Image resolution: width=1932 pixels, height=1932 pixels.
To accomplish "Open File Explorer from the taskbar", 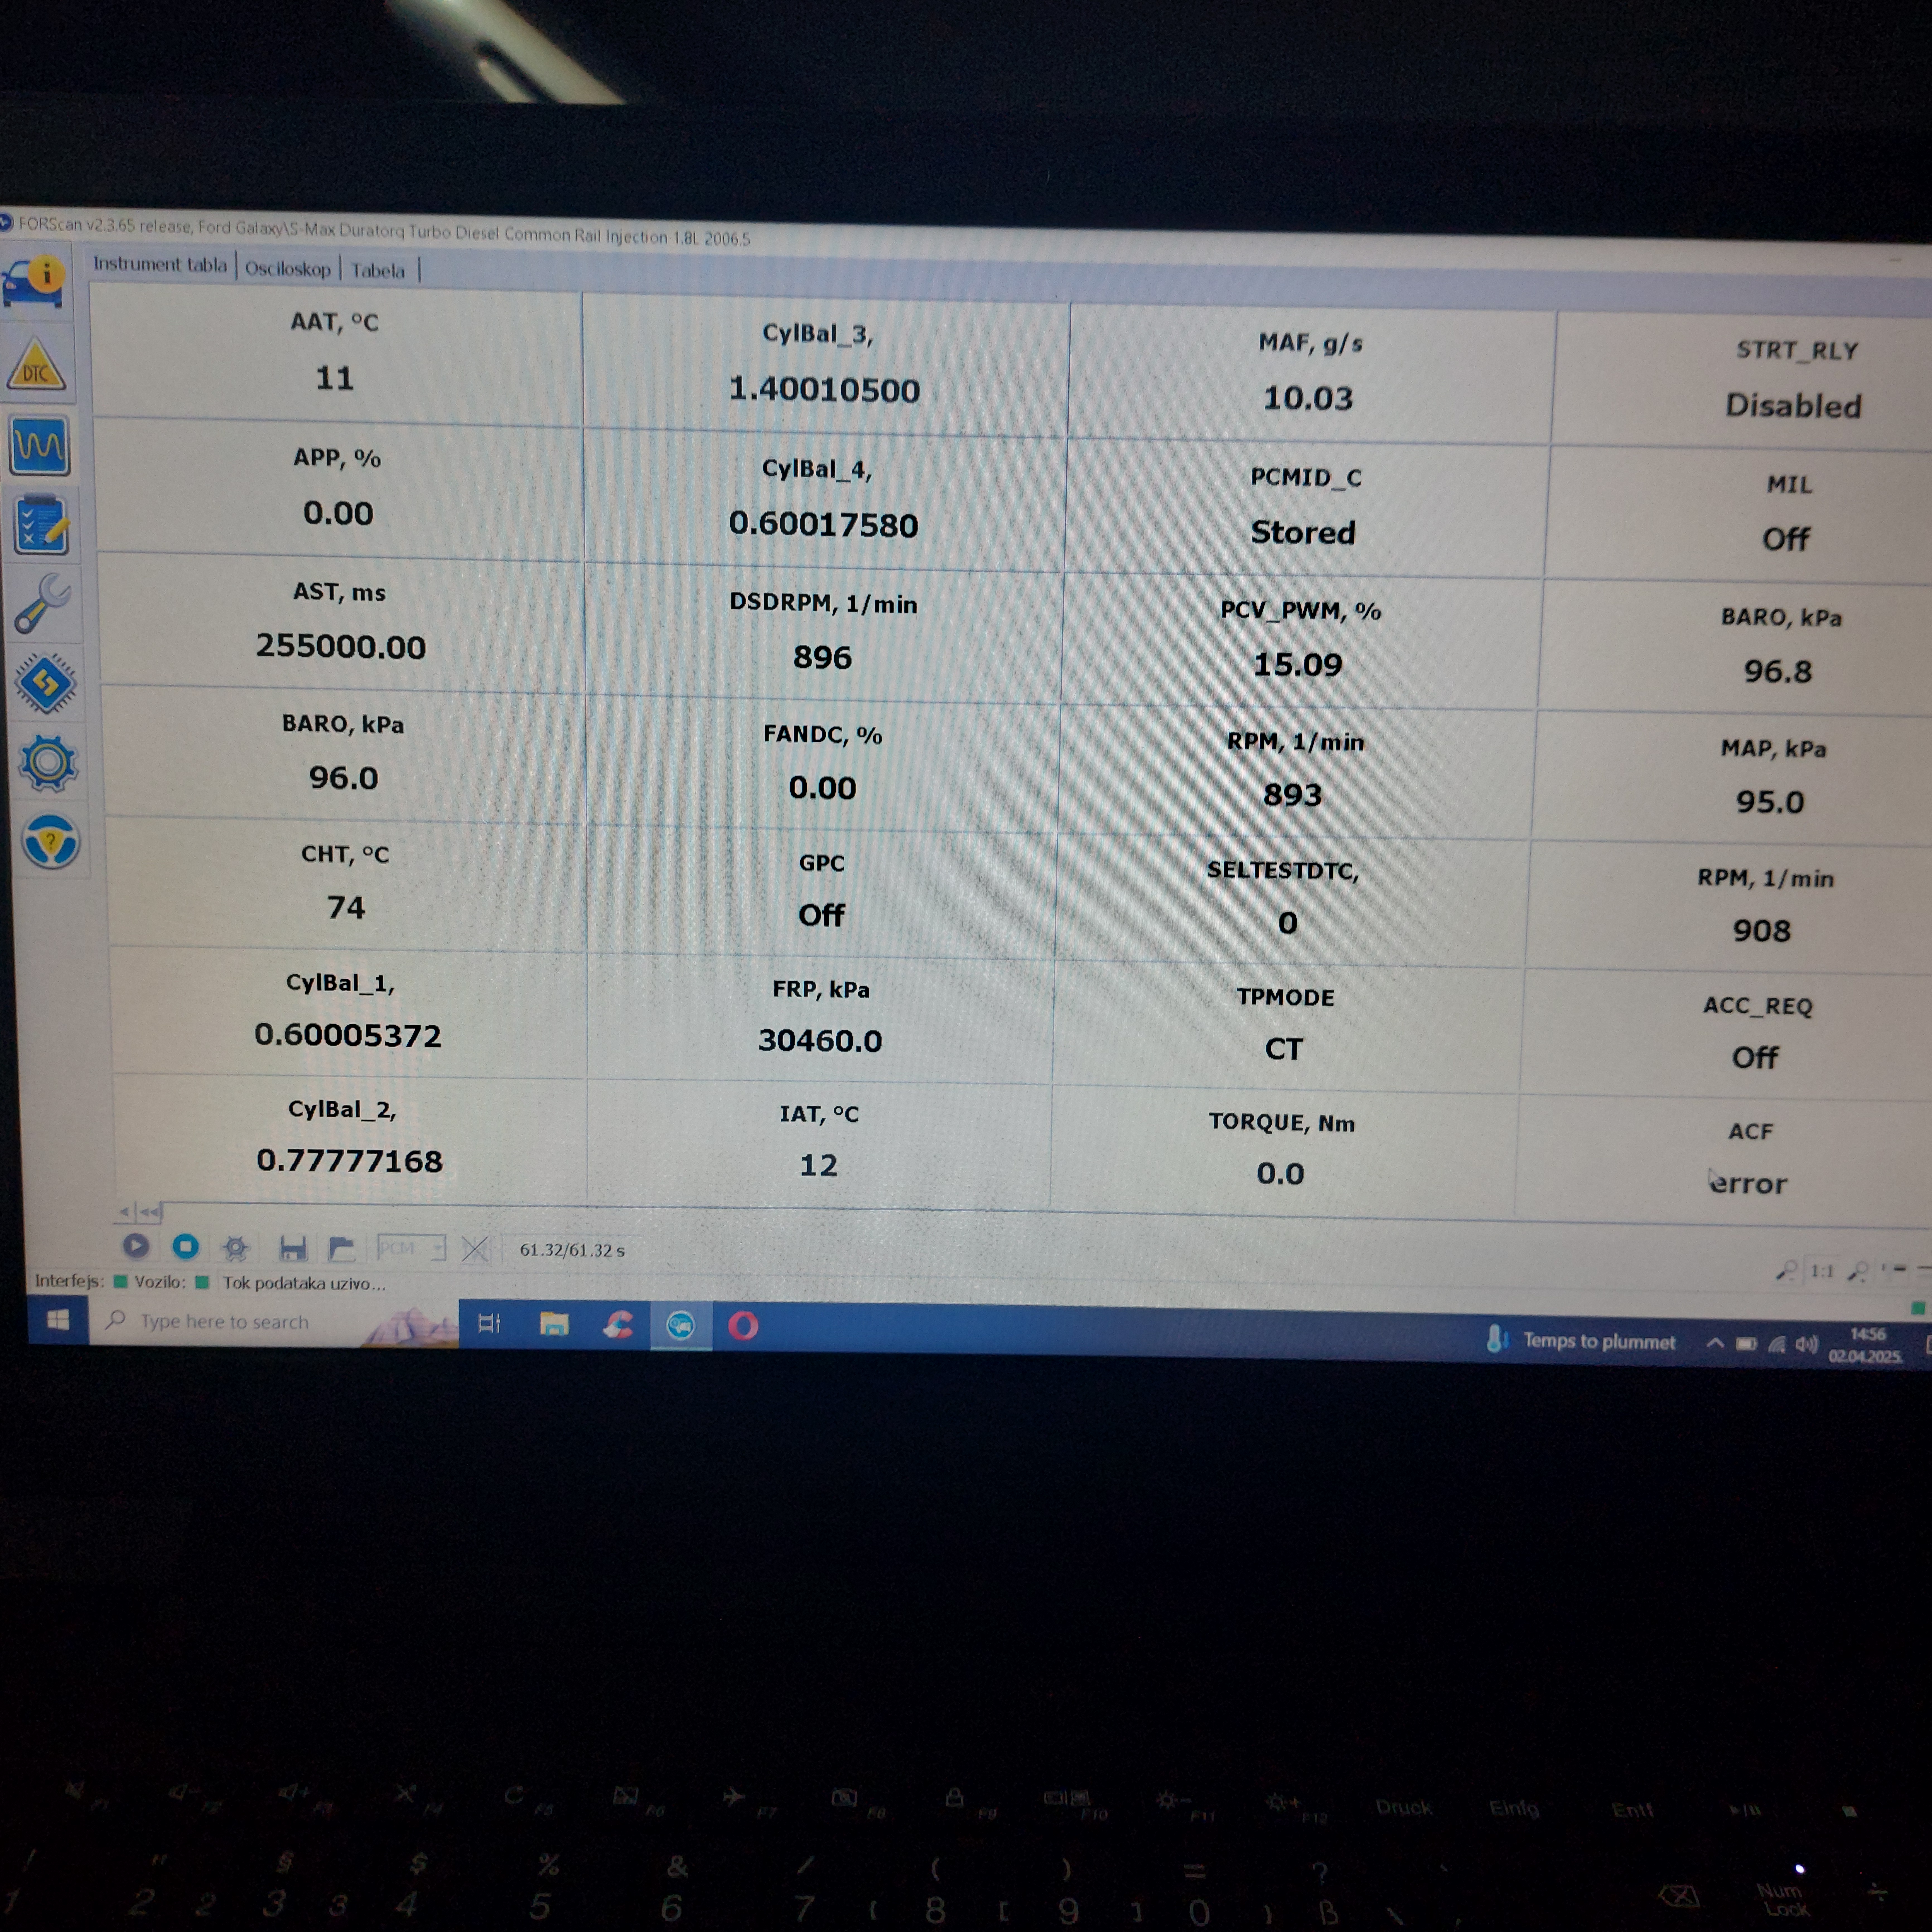I will pos(554,1325).
